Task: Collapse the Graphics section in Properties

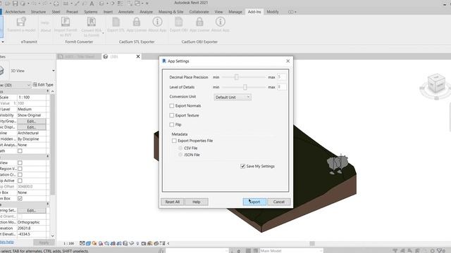Action: pyautogui.click(x=48, y=91)
